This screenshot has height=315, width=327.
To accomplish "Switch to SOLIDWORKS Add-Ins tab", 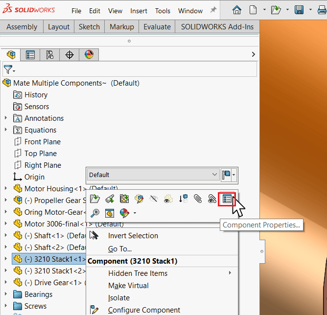I will coord(217,27).
